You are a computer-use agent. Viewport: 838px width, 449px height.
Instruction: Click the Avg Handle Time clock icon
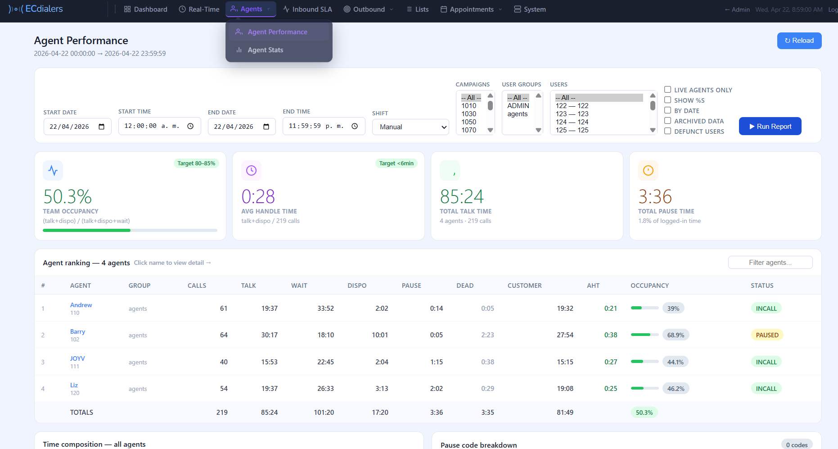(252, 171)
